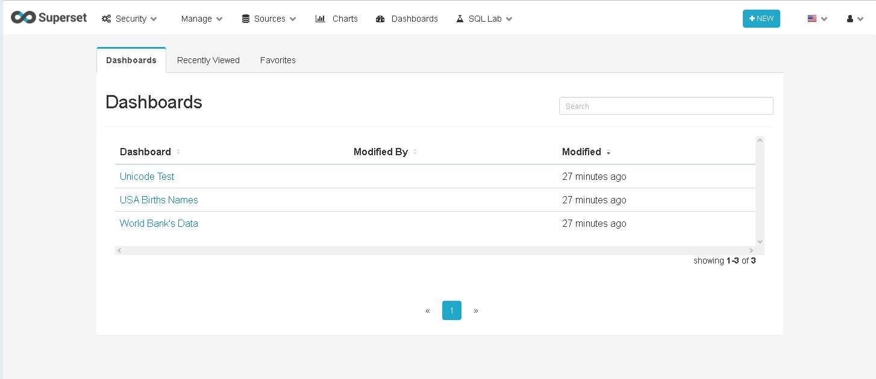
Task: Sort by Dashboard column arrows
Action: coord(178,152)
